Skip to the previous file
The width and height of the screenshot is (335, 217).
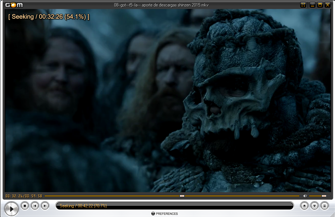tap(35, 206)
